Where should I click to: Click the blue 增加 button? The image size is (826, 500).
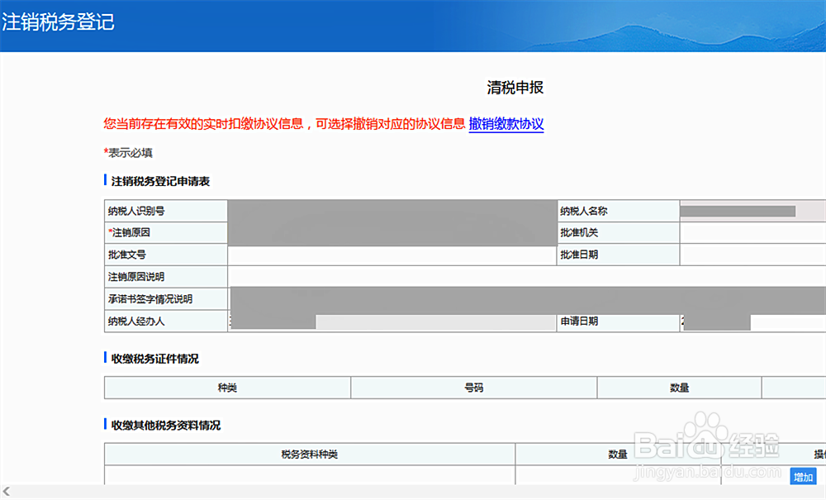point(803,477)
